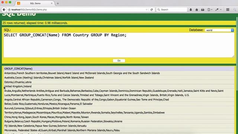Expand the developer tools dropdown arrow
Viewport: 238px width, 134px height.
point(221,10)
